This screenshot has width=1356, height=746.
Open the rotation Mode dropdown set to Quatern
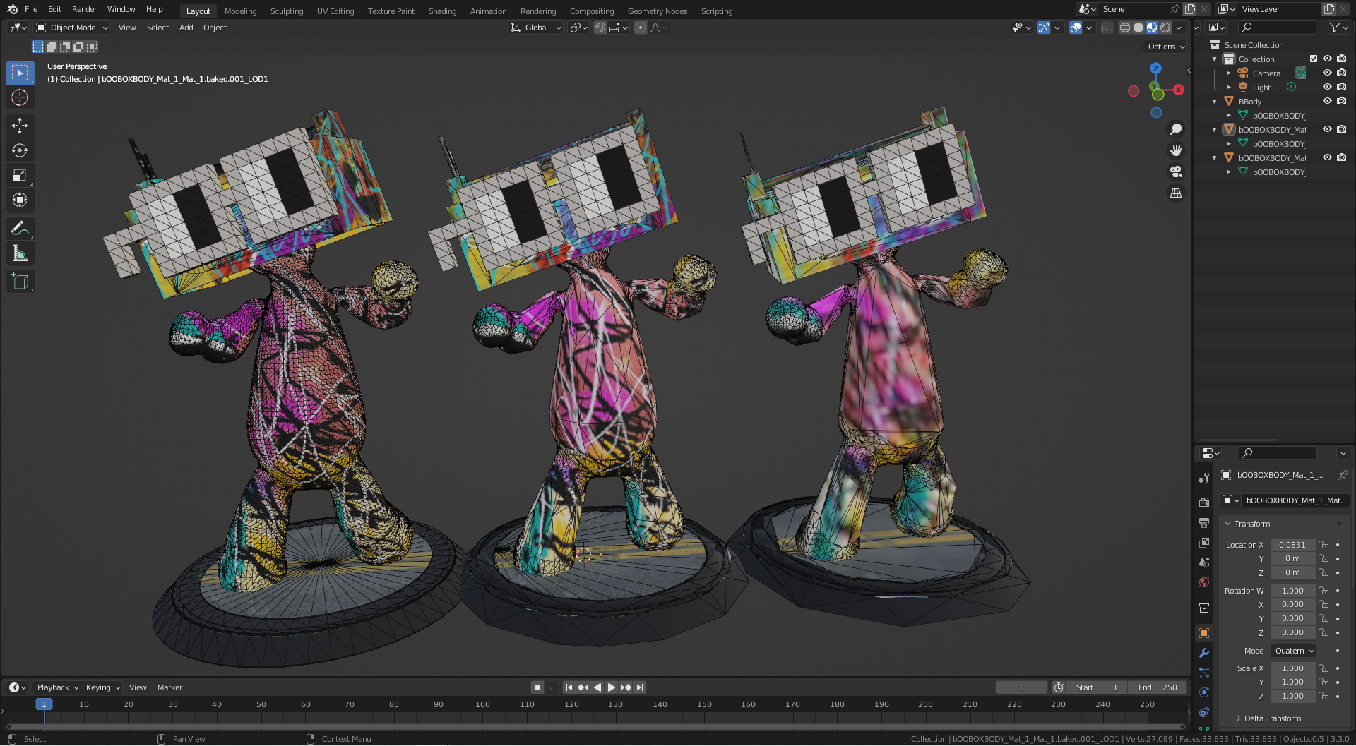[x=1292, y=651]
